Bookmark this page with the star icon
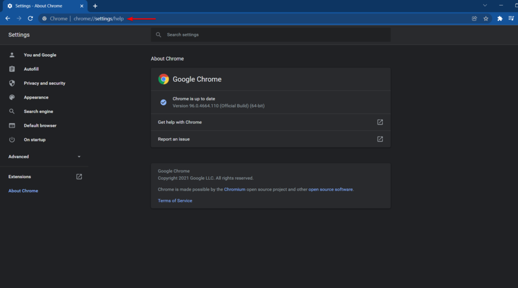The image size is (518, 288). click(486, 18)
